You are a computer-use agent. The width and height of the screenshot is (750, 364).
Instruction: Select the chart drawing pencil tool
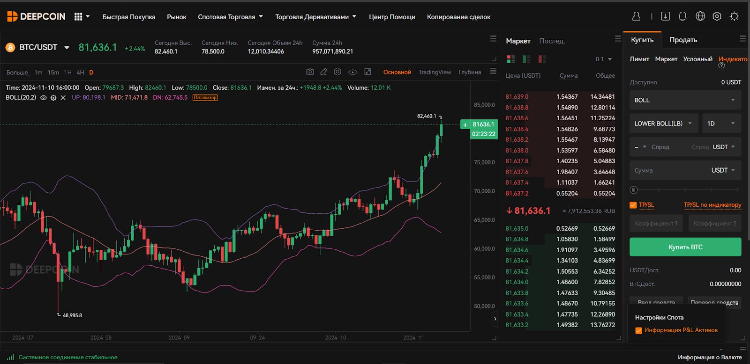click(323, 72)
